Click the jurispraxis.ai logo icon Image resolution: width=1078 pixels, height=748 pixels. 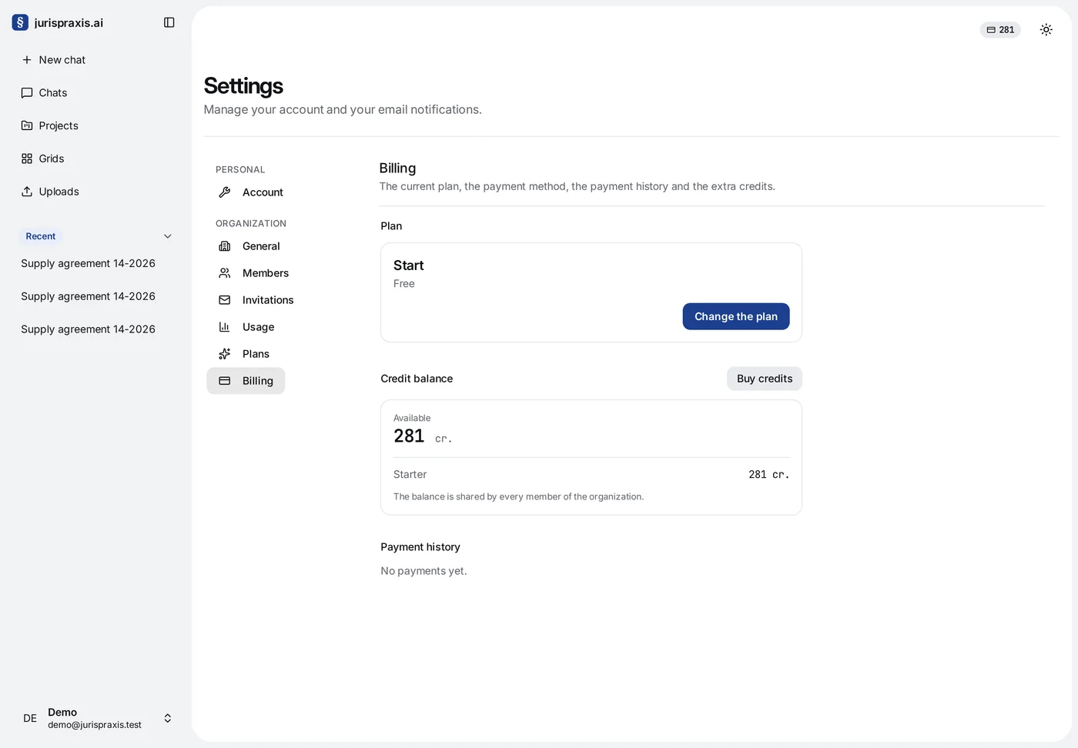(20, 22)
